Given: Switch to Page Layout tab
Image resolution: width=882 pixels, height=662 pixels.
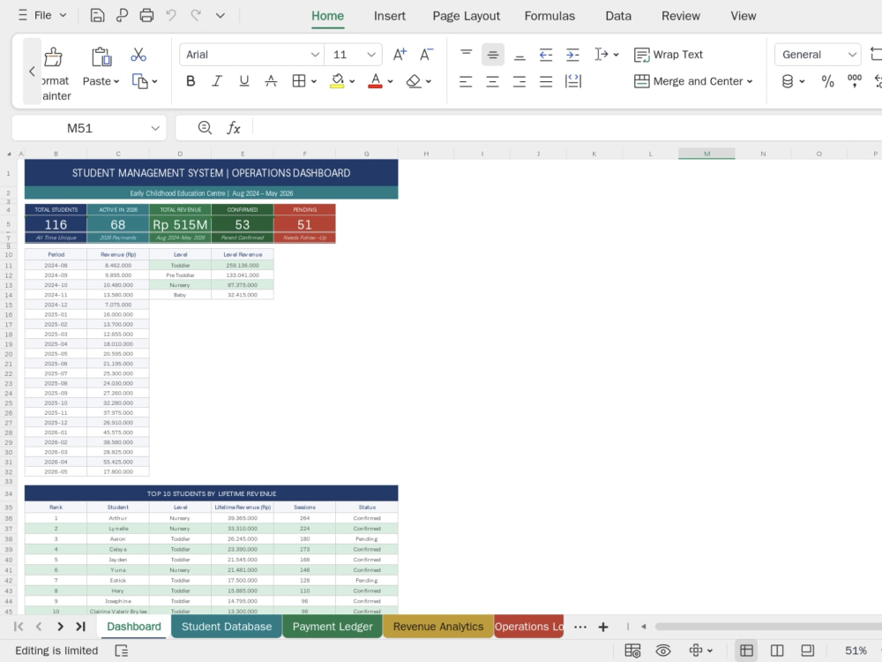Looking at the screenshot, I should pos(467,16).
